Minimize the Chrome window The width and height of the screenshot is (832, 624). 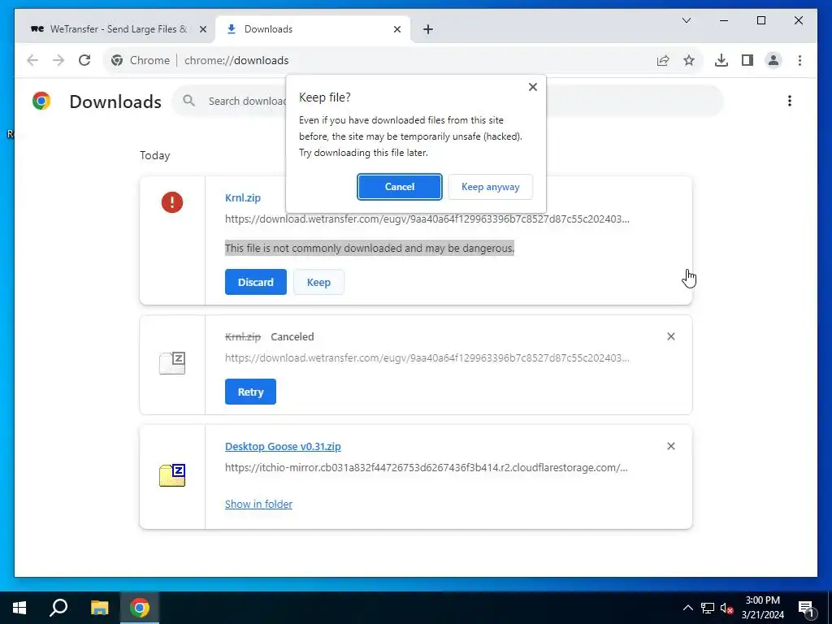coord(724,20)
